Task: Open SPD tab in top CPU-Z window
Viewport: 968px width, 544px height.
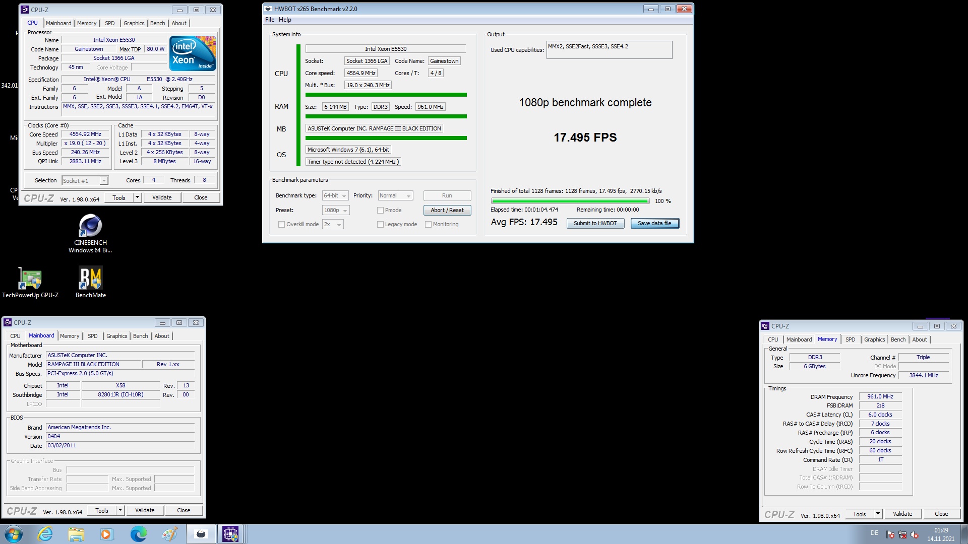Action: coord(109,23)
